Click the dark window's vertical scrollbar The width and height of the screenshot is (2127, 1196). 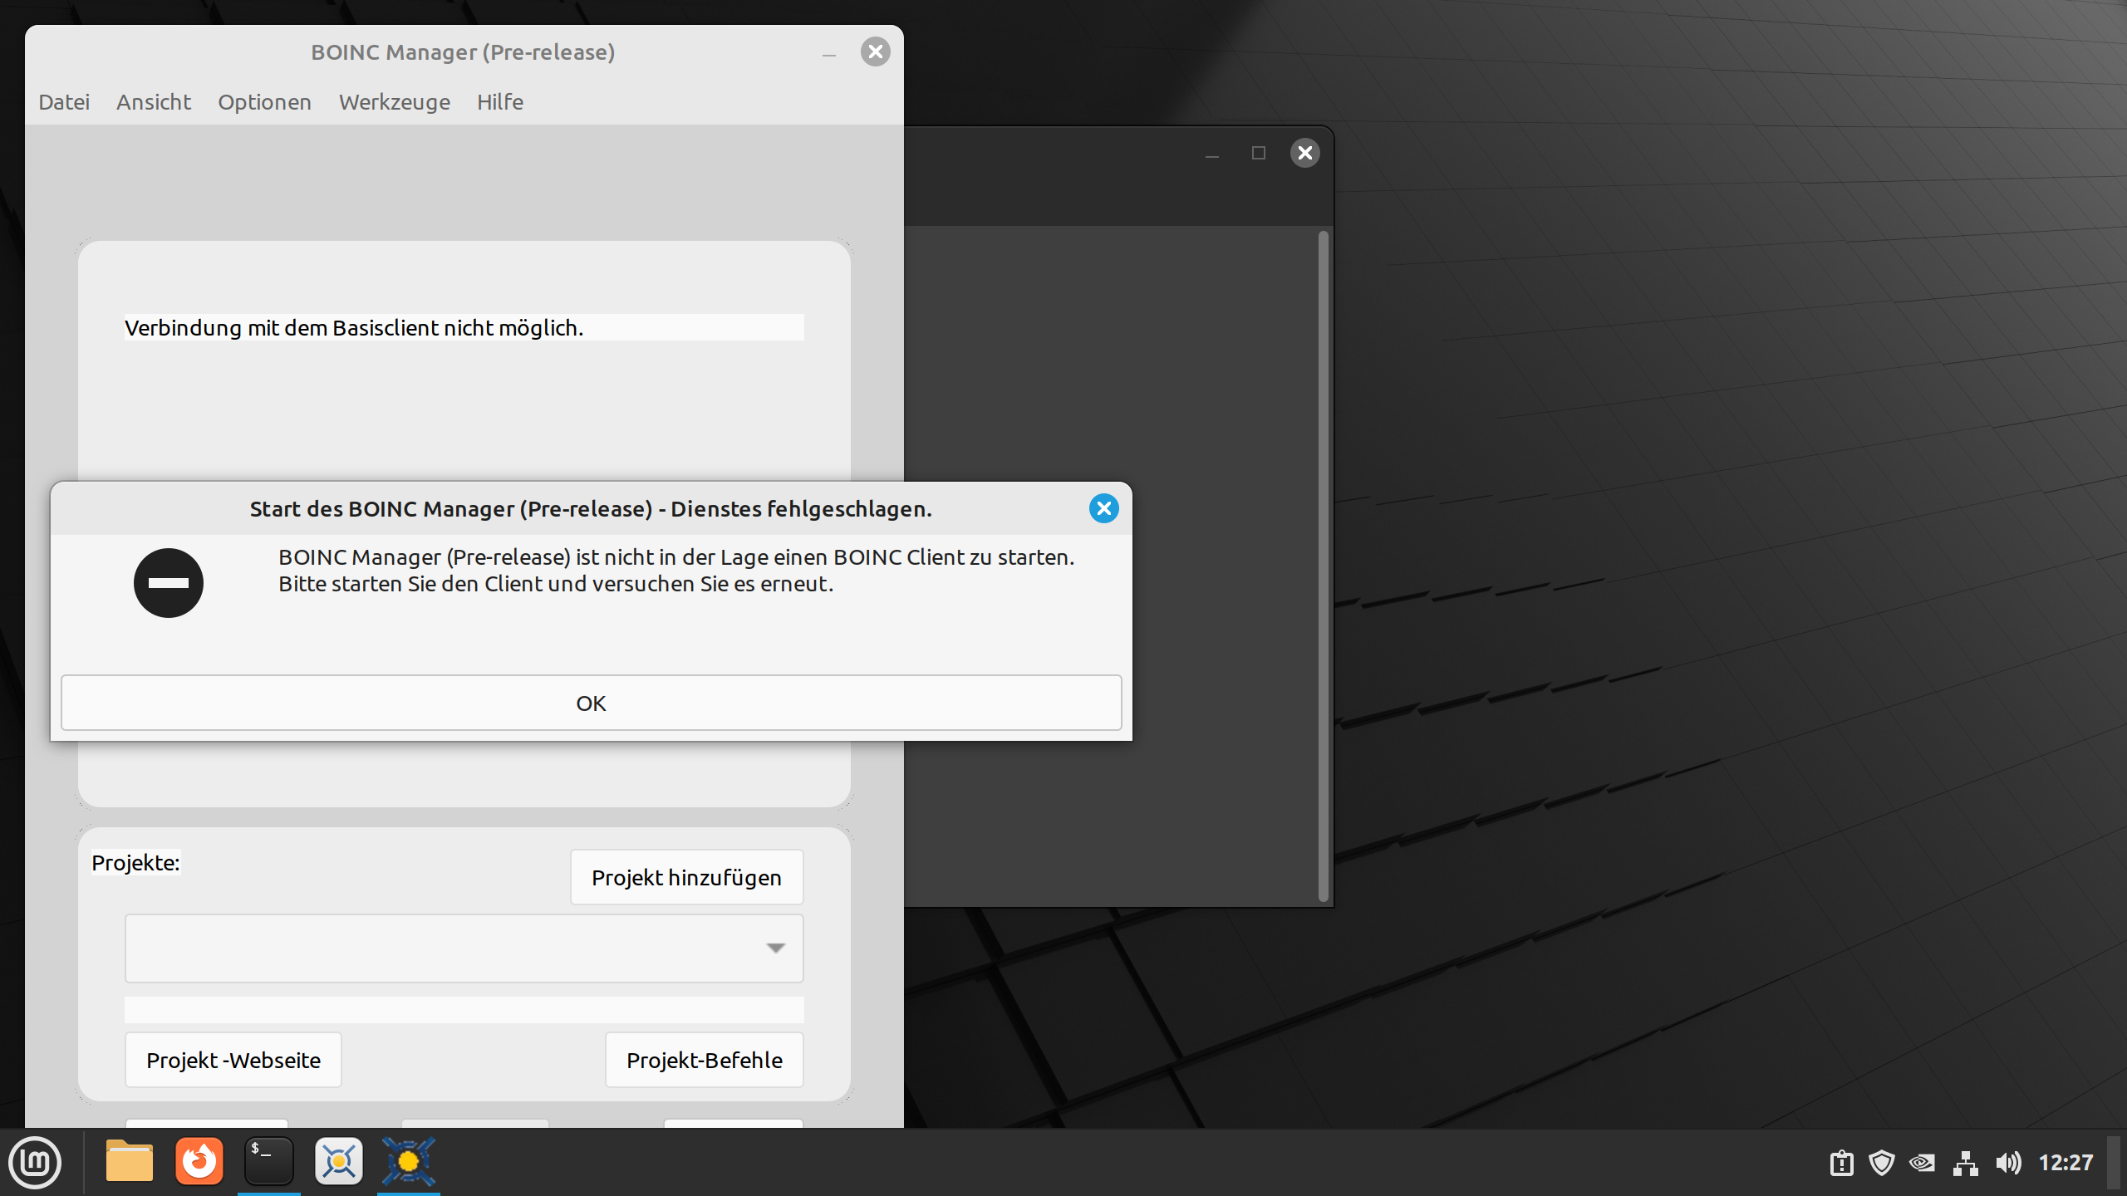(x=1323, y=565)
